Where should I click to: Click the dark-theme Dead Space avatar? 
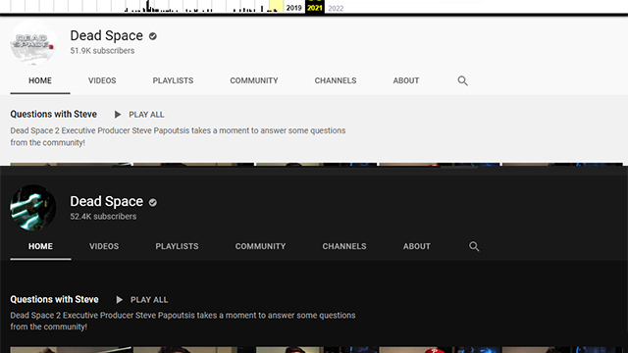tap(32, 208)
